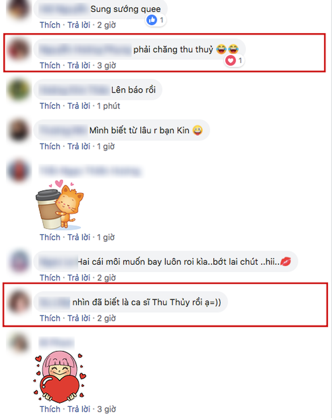Click the blue like reaction on Sung sướng quee

[152, 20]
